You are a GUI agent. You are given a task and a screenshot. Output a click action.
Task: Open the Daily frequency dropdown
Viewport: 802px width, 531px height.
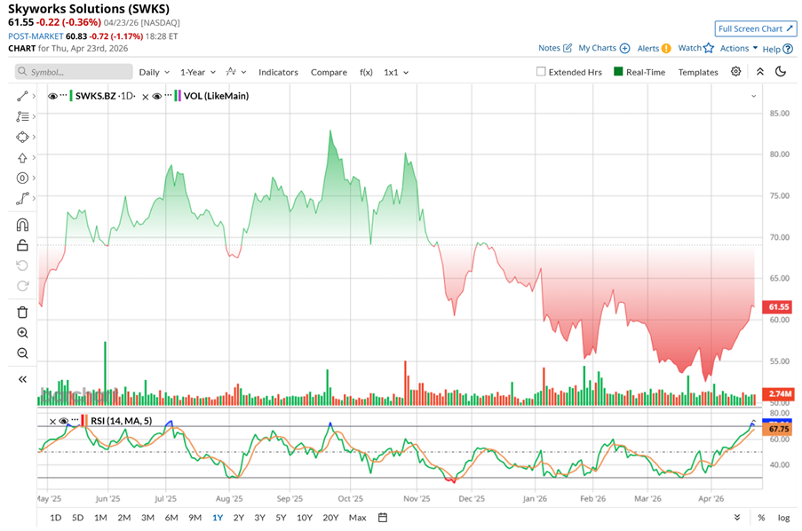tap(154, 72)
